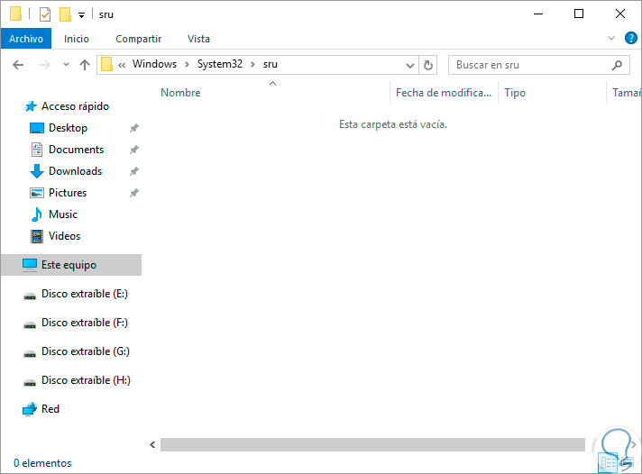Click the horizontal scrollbar left arrow
Image resolution: width=642 pixels, height=474 pixels.
(x=152, y=444)
